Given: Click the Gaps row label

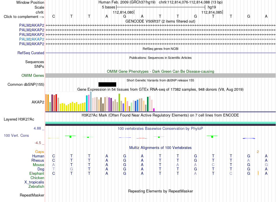Looking at the screenshot, I should pyautogui.click(x=40, y=152).
